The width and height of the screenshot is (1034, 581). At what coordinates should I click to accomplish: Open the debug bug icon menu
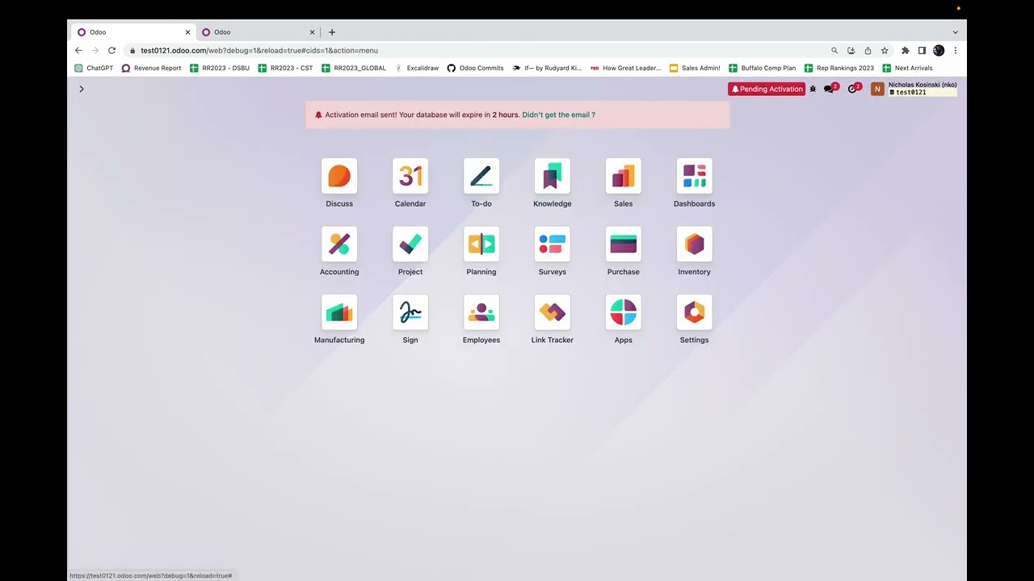[x=813, y=89]
